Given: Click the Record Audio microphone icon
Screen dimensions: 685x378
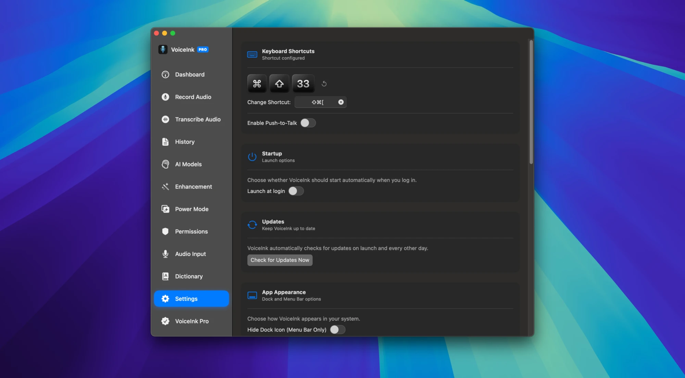Looking at the screenshot, I should [x=165, y=97].
